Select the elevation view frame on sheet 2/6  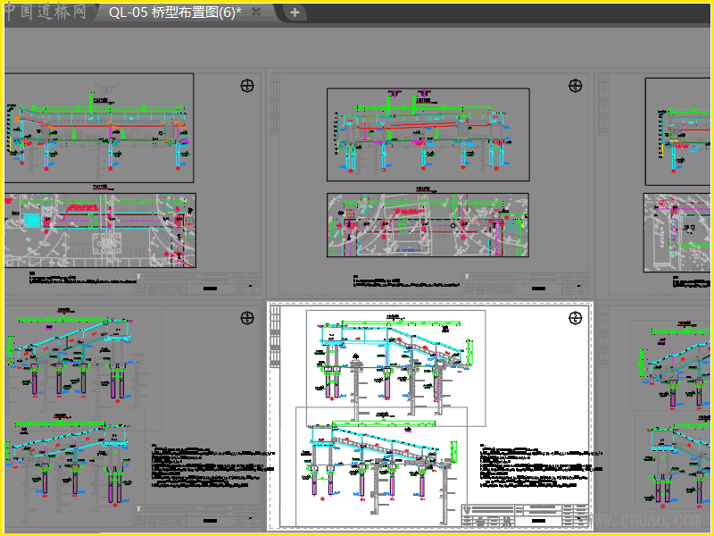point(428,135)
